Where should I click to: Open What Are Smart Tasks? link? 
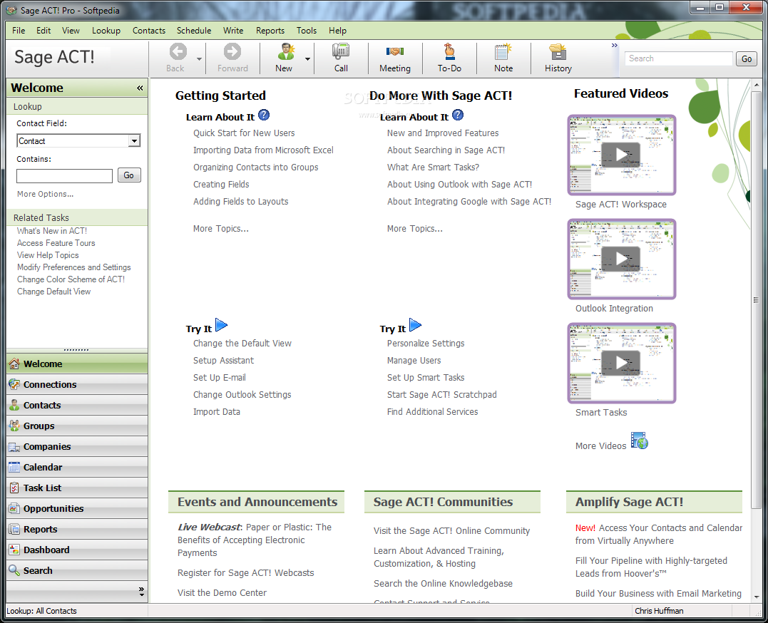433,168
